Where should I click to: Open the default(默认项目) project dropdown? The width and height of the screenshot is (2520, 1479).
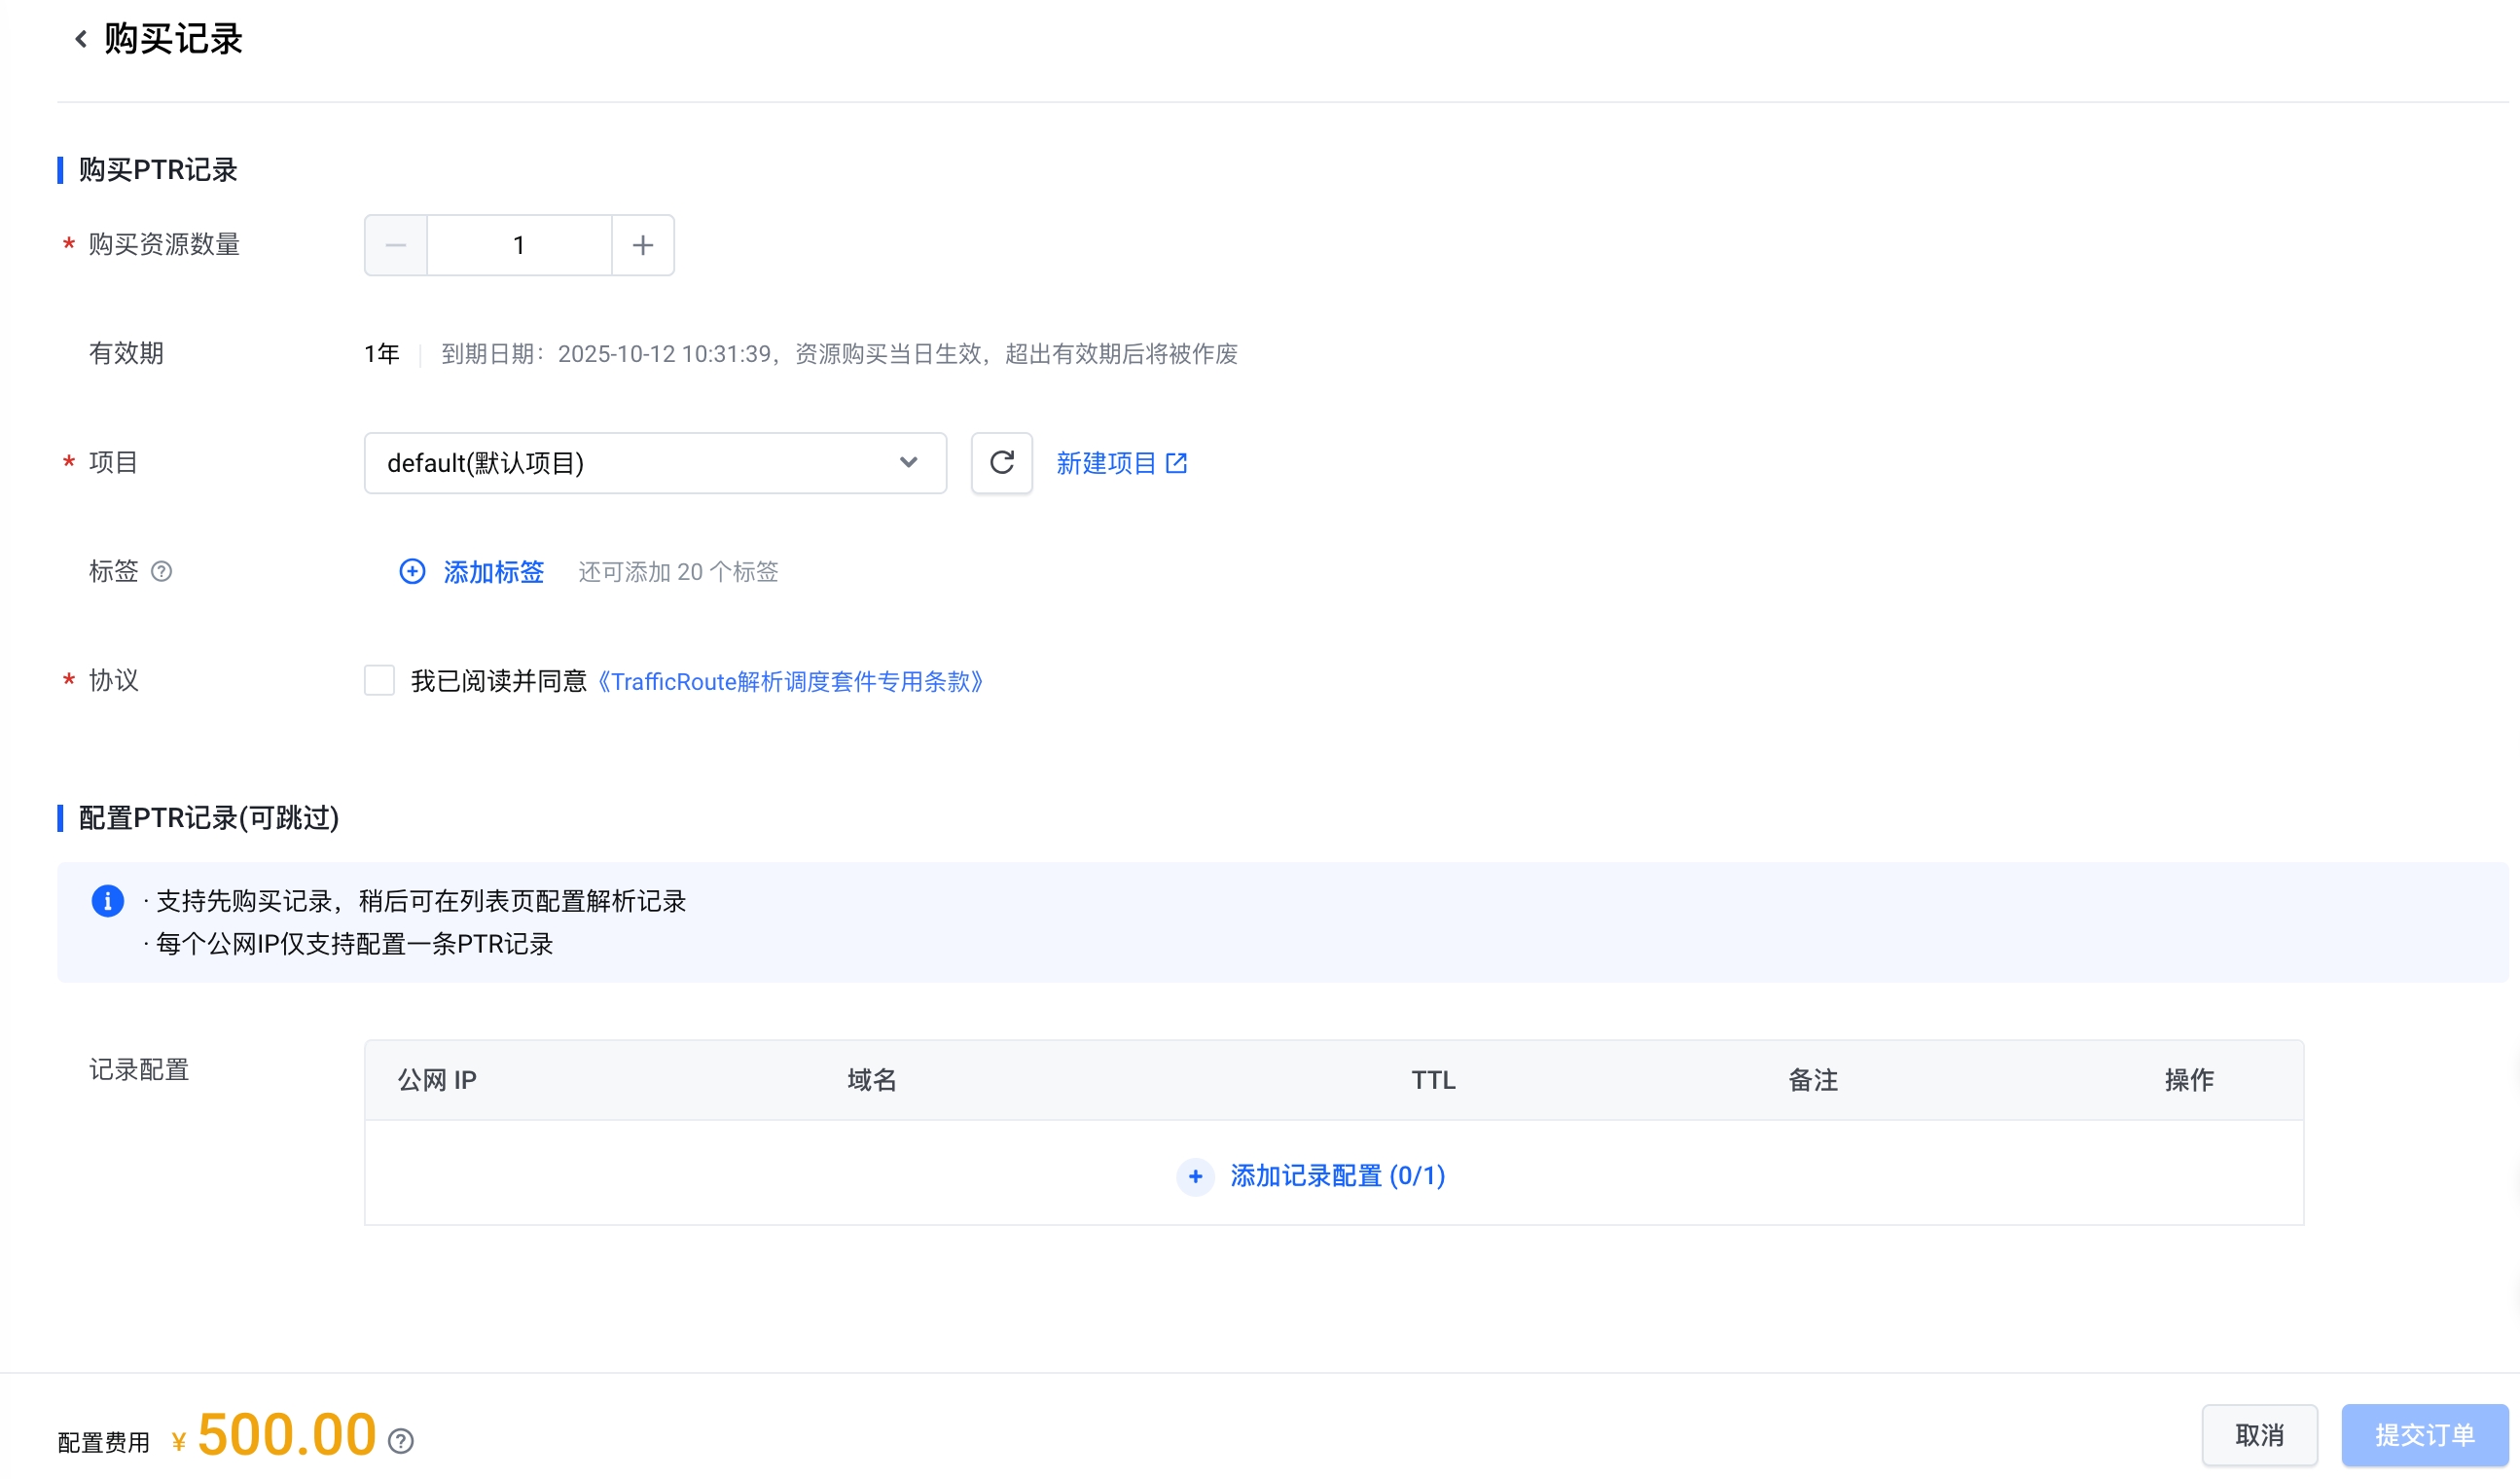[x=655, y=463]
